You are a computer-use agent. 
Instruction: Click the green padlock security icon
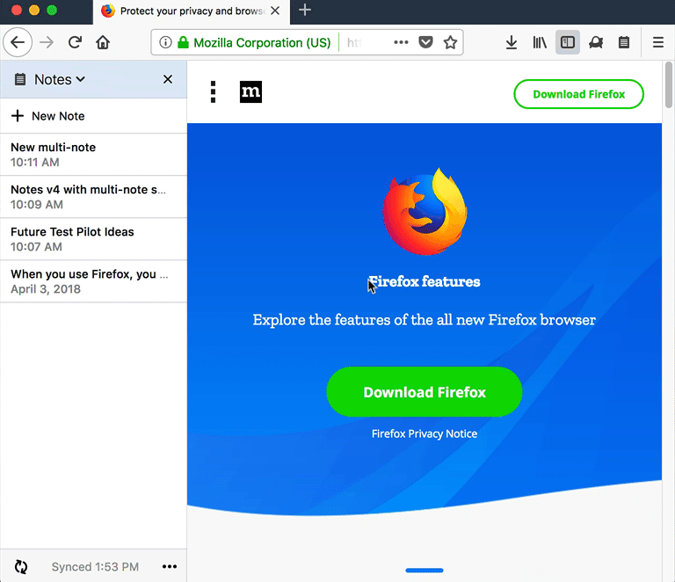coord(183,42)
